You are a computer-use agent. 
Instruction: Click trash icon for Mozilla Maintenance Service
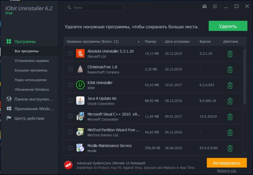point(230,148)
